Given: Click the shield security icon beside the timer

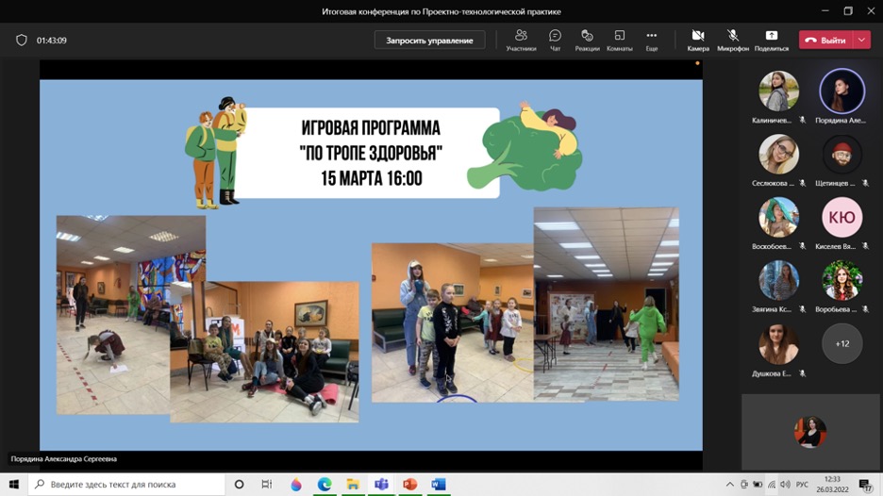Looking at the screenshot, I should pos(22,41).
